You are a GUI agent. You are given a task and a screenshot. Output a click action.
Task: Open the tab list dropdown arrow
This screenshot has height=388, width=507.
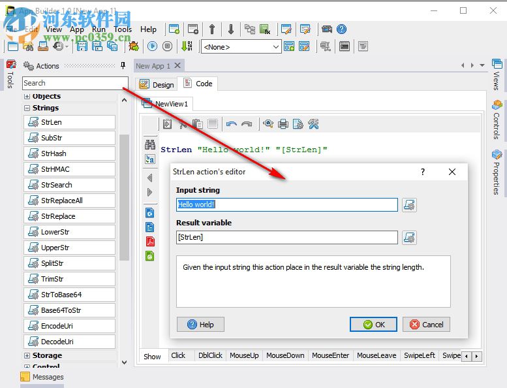point(482,65)
